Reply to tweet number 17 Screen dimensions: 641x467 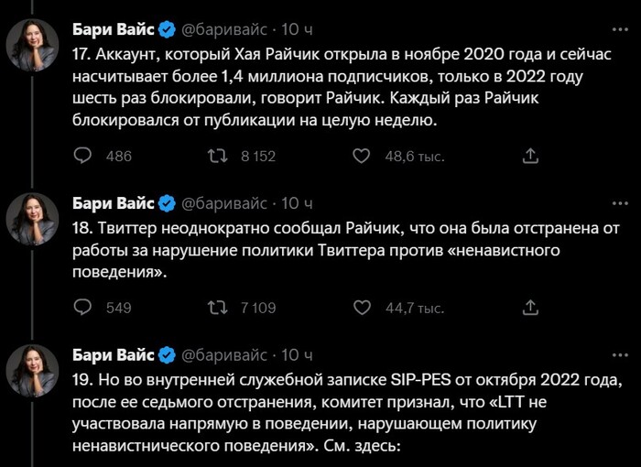pos(82,157)
